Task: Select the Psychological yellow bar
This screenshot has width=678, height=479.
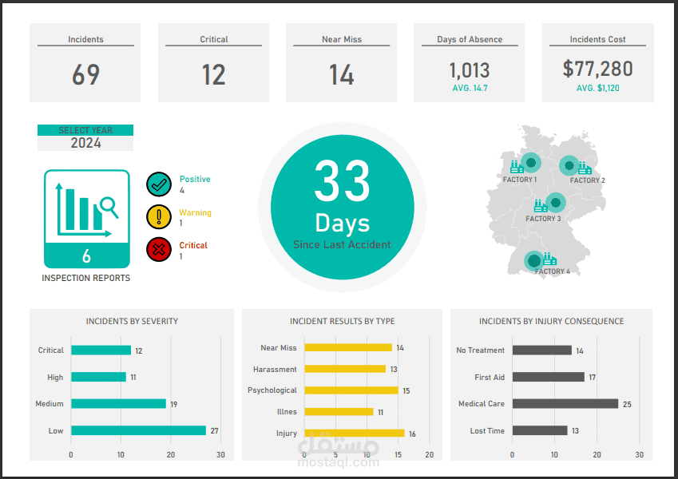Action: pos(351,390)
